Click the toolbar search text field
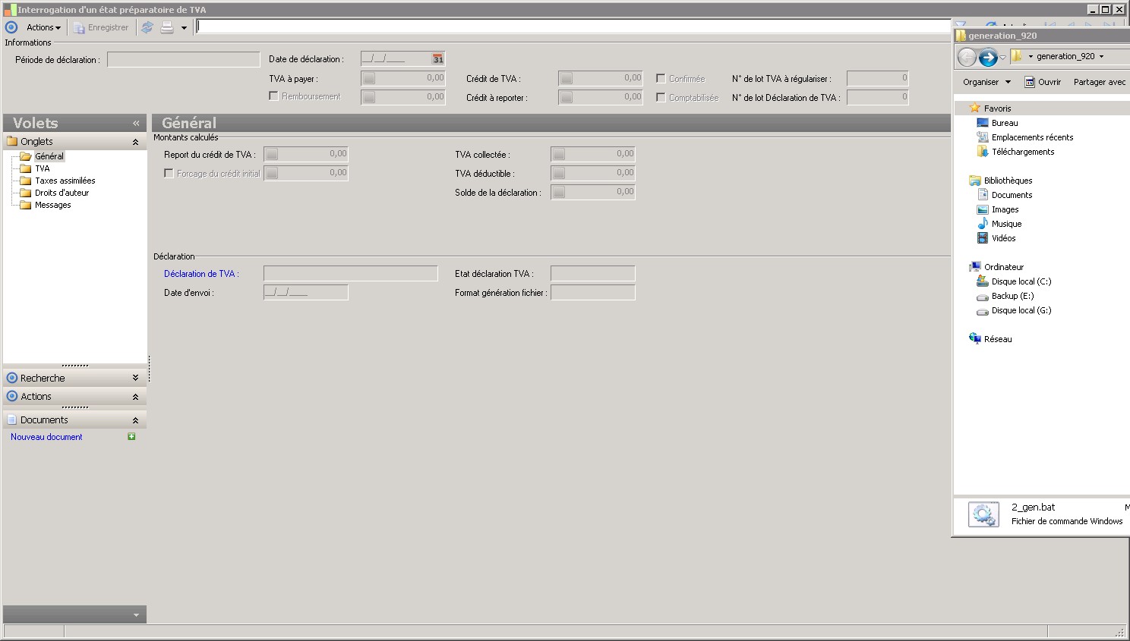 tap(573, 27)
